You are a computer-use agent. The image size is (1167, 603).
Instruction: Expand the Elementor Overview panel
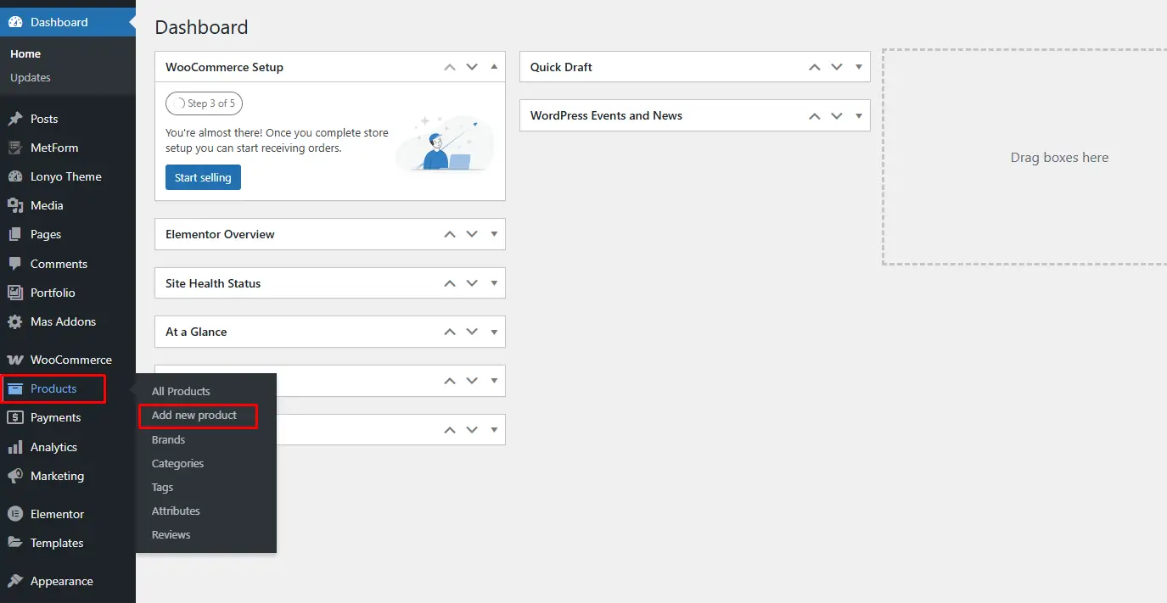[494, 234]
